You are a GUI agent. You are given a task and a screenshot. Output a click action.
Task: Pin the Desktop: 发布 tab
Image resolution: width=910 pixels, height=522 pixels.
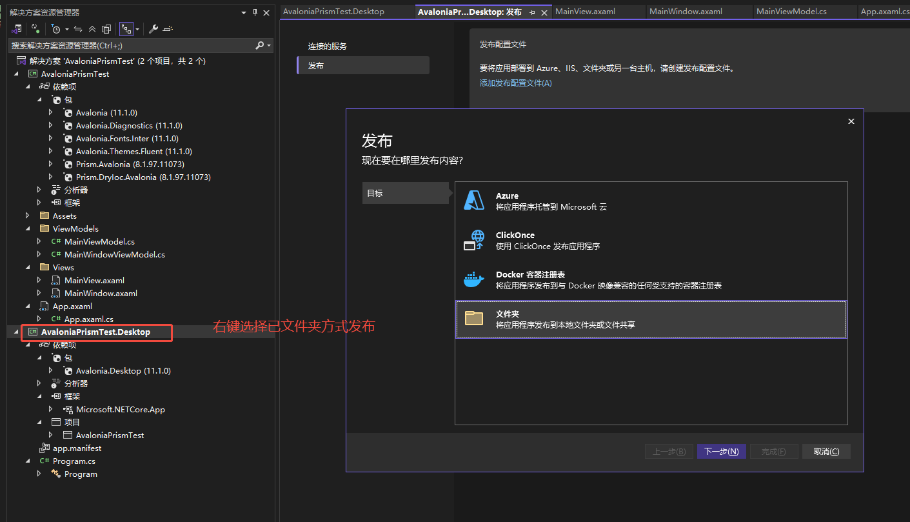point(533,12)
